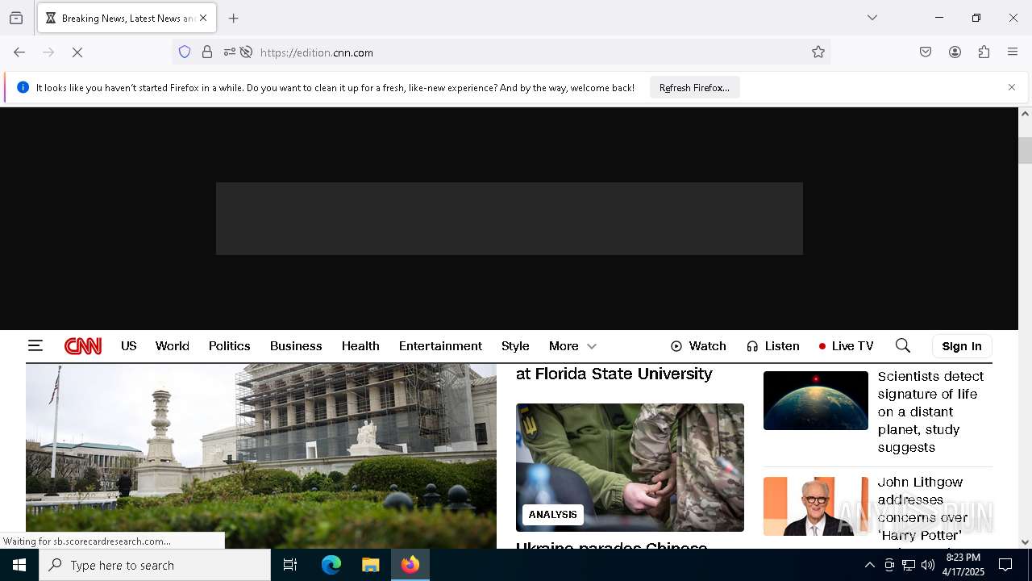Screen dimensions: 1032x581
Task: Dismiss the Firefox notification bar
Action: (x=1012, y=87)
